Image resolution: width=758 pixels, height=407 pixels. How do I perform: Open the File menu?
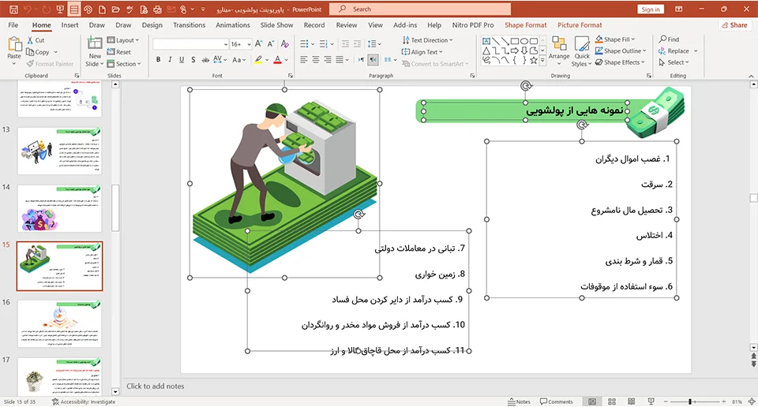[x=13, y=25]
